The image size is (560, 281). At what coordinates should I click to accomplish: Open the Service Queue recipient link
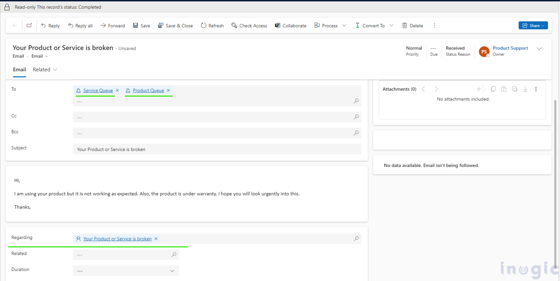[x=98, y=90]
